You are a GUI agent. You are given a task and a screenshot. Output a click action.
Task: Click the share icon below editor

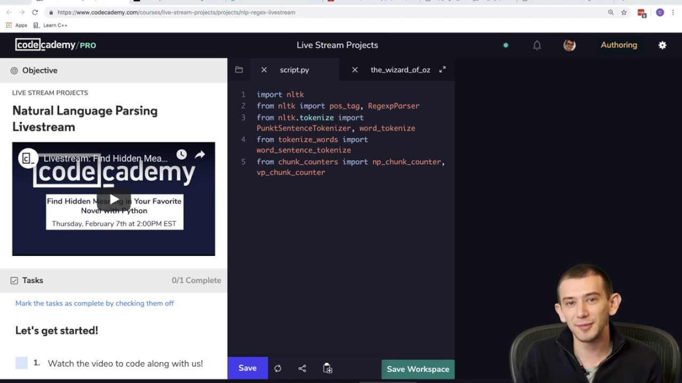point(302,368)
